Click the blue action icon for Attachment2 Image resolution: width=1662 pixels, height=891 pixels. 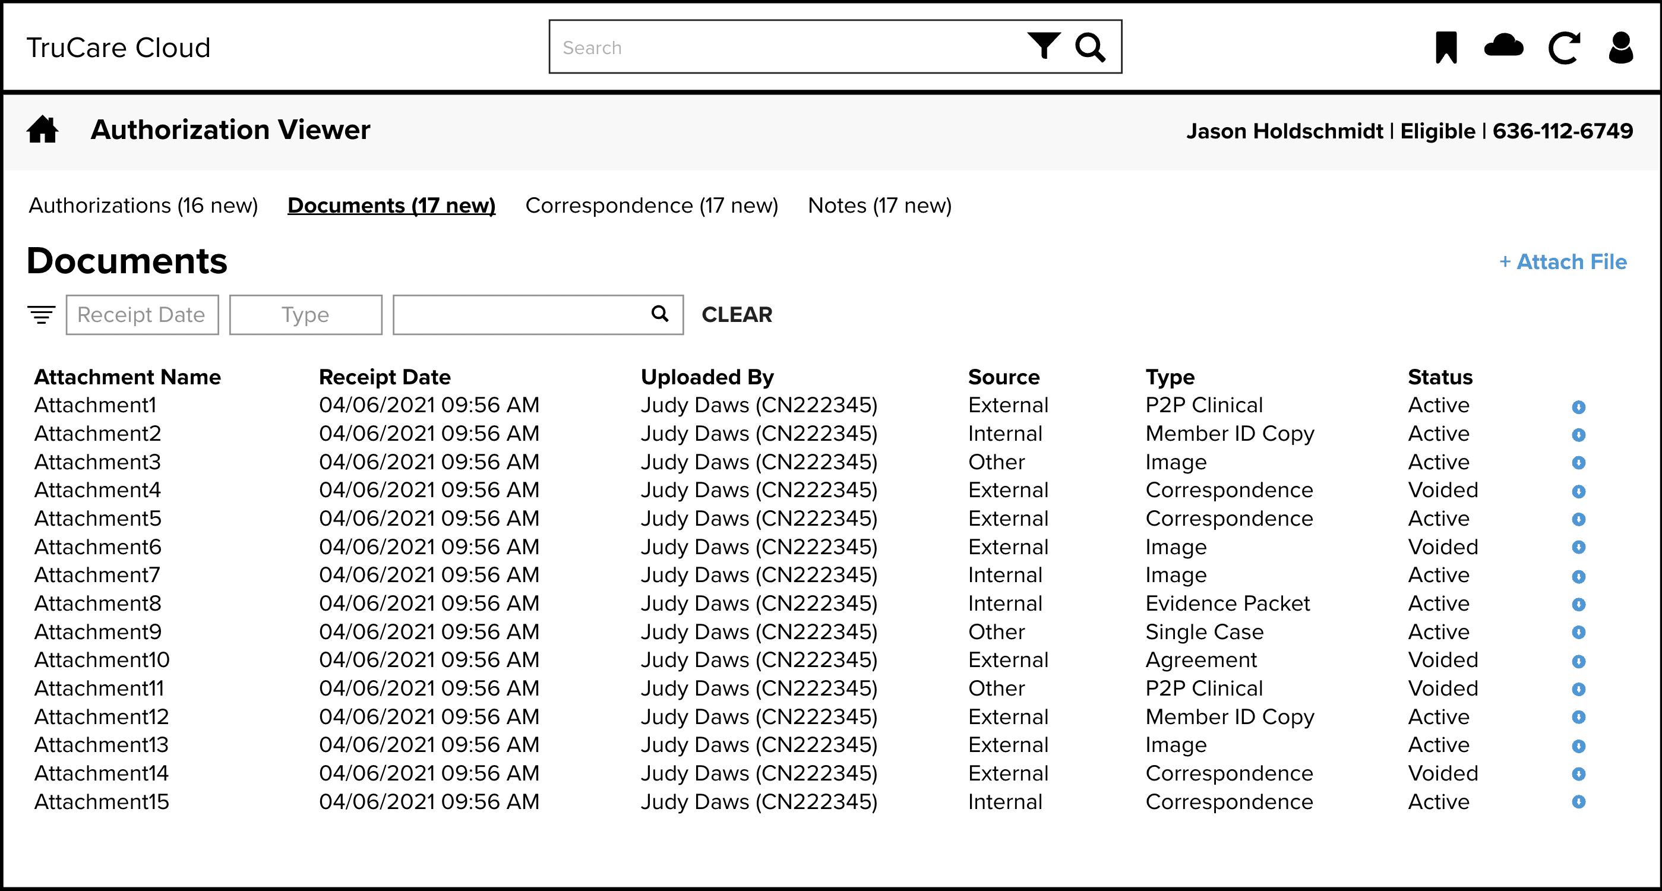(x=1578, y=435)
